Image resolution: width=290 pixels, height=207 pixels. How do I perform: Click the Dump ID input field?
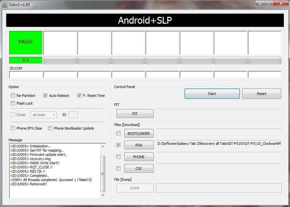coord(73,115)
